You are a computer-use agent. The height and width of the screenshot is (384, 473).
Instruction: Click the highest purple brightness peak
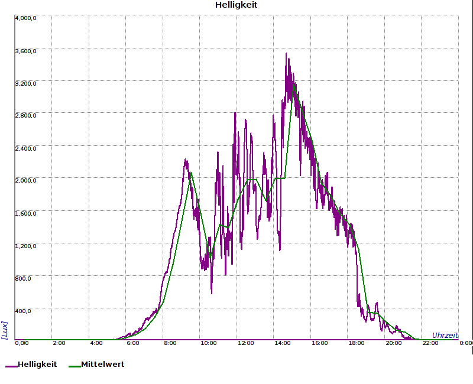(x=287, y=54)
